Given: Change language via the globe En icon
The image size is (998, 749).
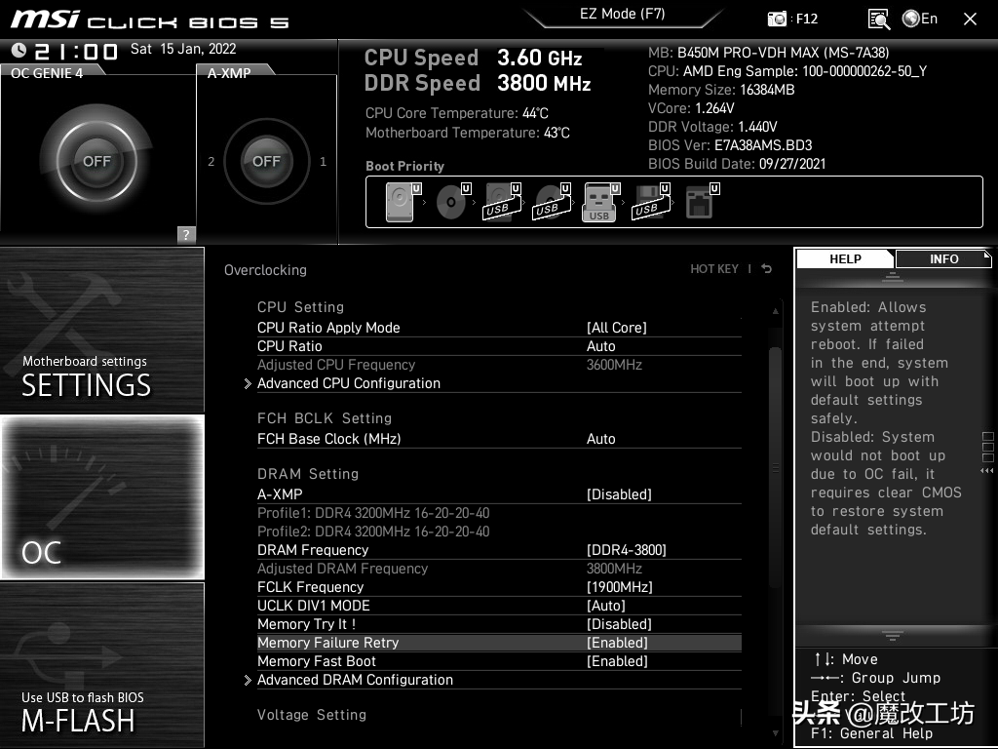Looking at the screenshot, I should pyautogui.click(x=920, y=19).
